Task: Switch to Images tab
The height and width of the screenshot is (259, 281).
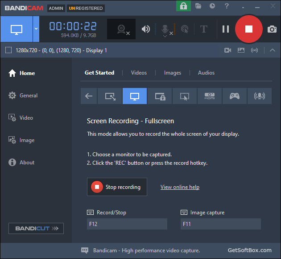Action: [173, 73]
